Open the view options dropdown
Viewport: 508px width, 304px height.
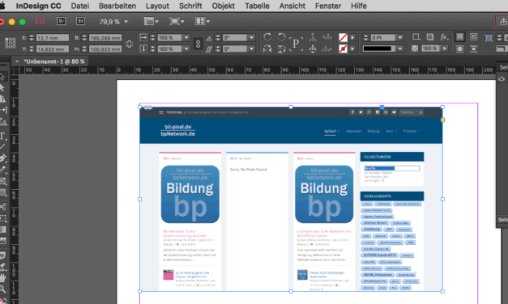pyautogui.click(x=151, y=21)
